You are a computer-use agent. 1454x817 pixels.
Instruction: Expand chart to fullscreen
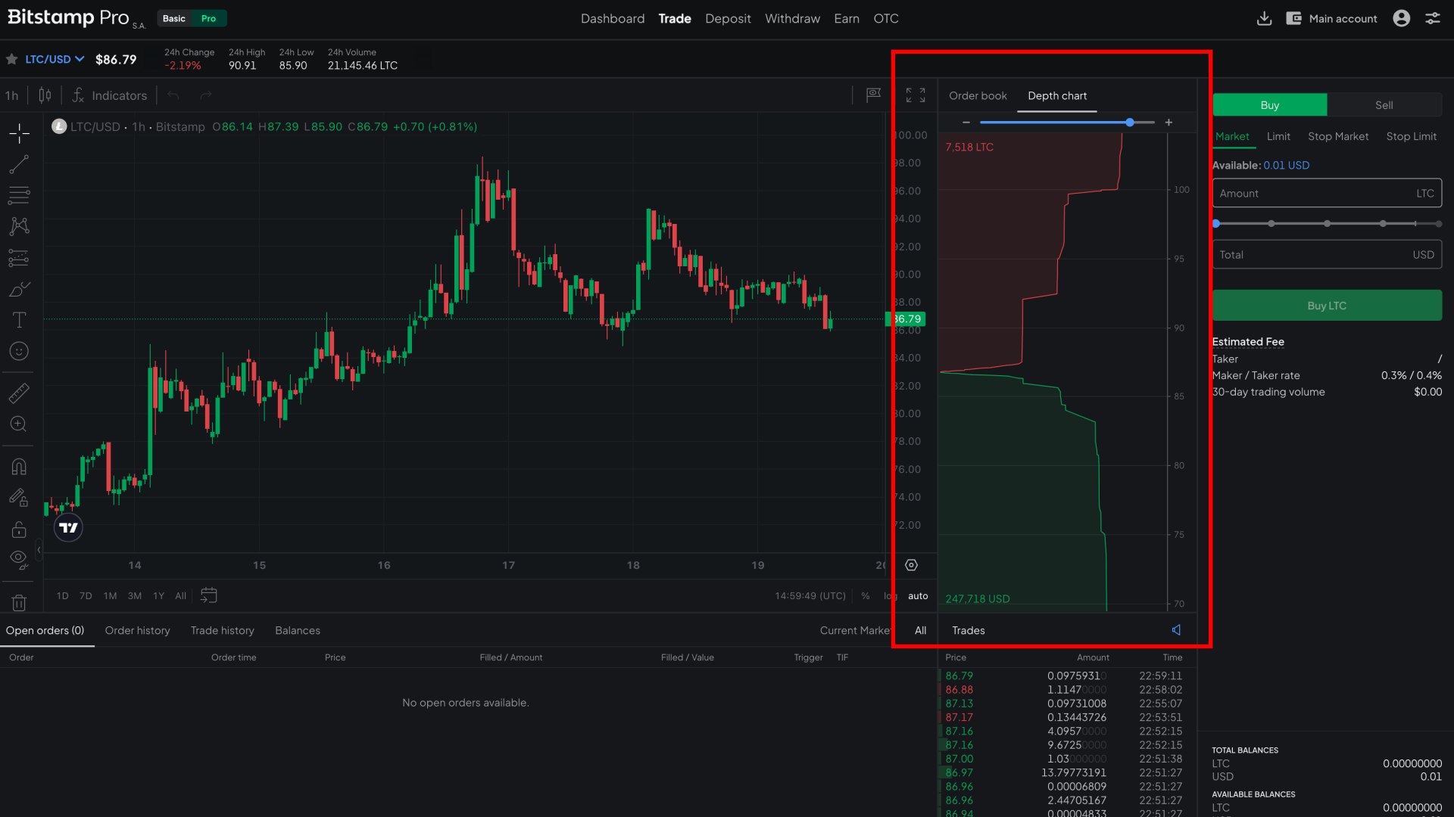(x=916, y=95)
